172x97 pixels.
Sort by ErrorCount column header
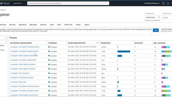click(x=139, y=43)
